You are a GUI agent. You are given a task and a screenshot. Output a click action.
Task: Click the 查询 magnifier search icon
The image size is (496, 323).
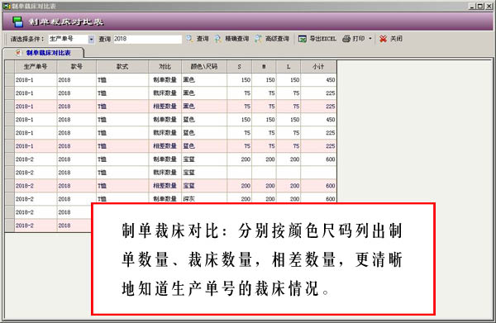(x=189, y=39)
